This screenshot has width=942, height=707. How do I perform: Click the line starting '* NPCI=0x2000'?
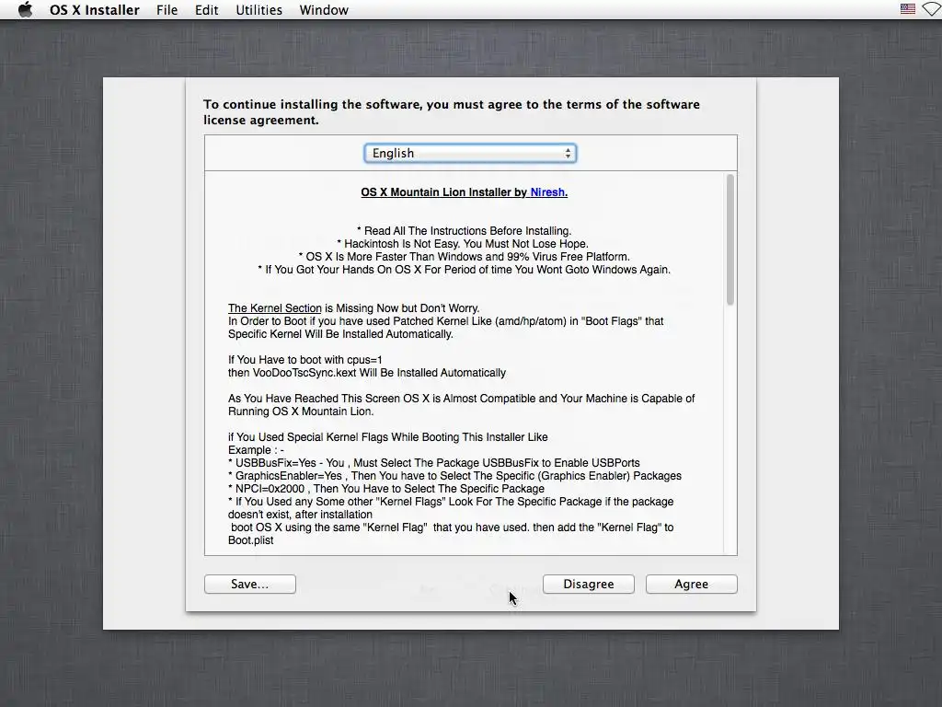pos(385,489)
